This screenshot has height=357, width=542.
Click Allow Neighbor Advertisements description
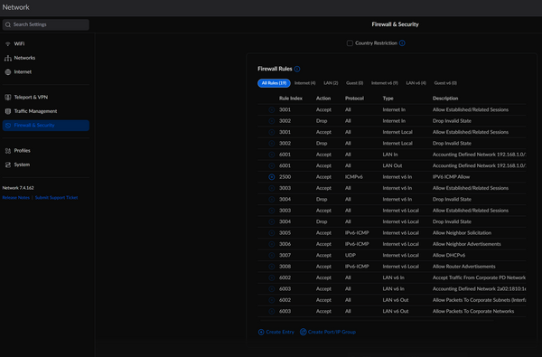(x=467, y=244)
